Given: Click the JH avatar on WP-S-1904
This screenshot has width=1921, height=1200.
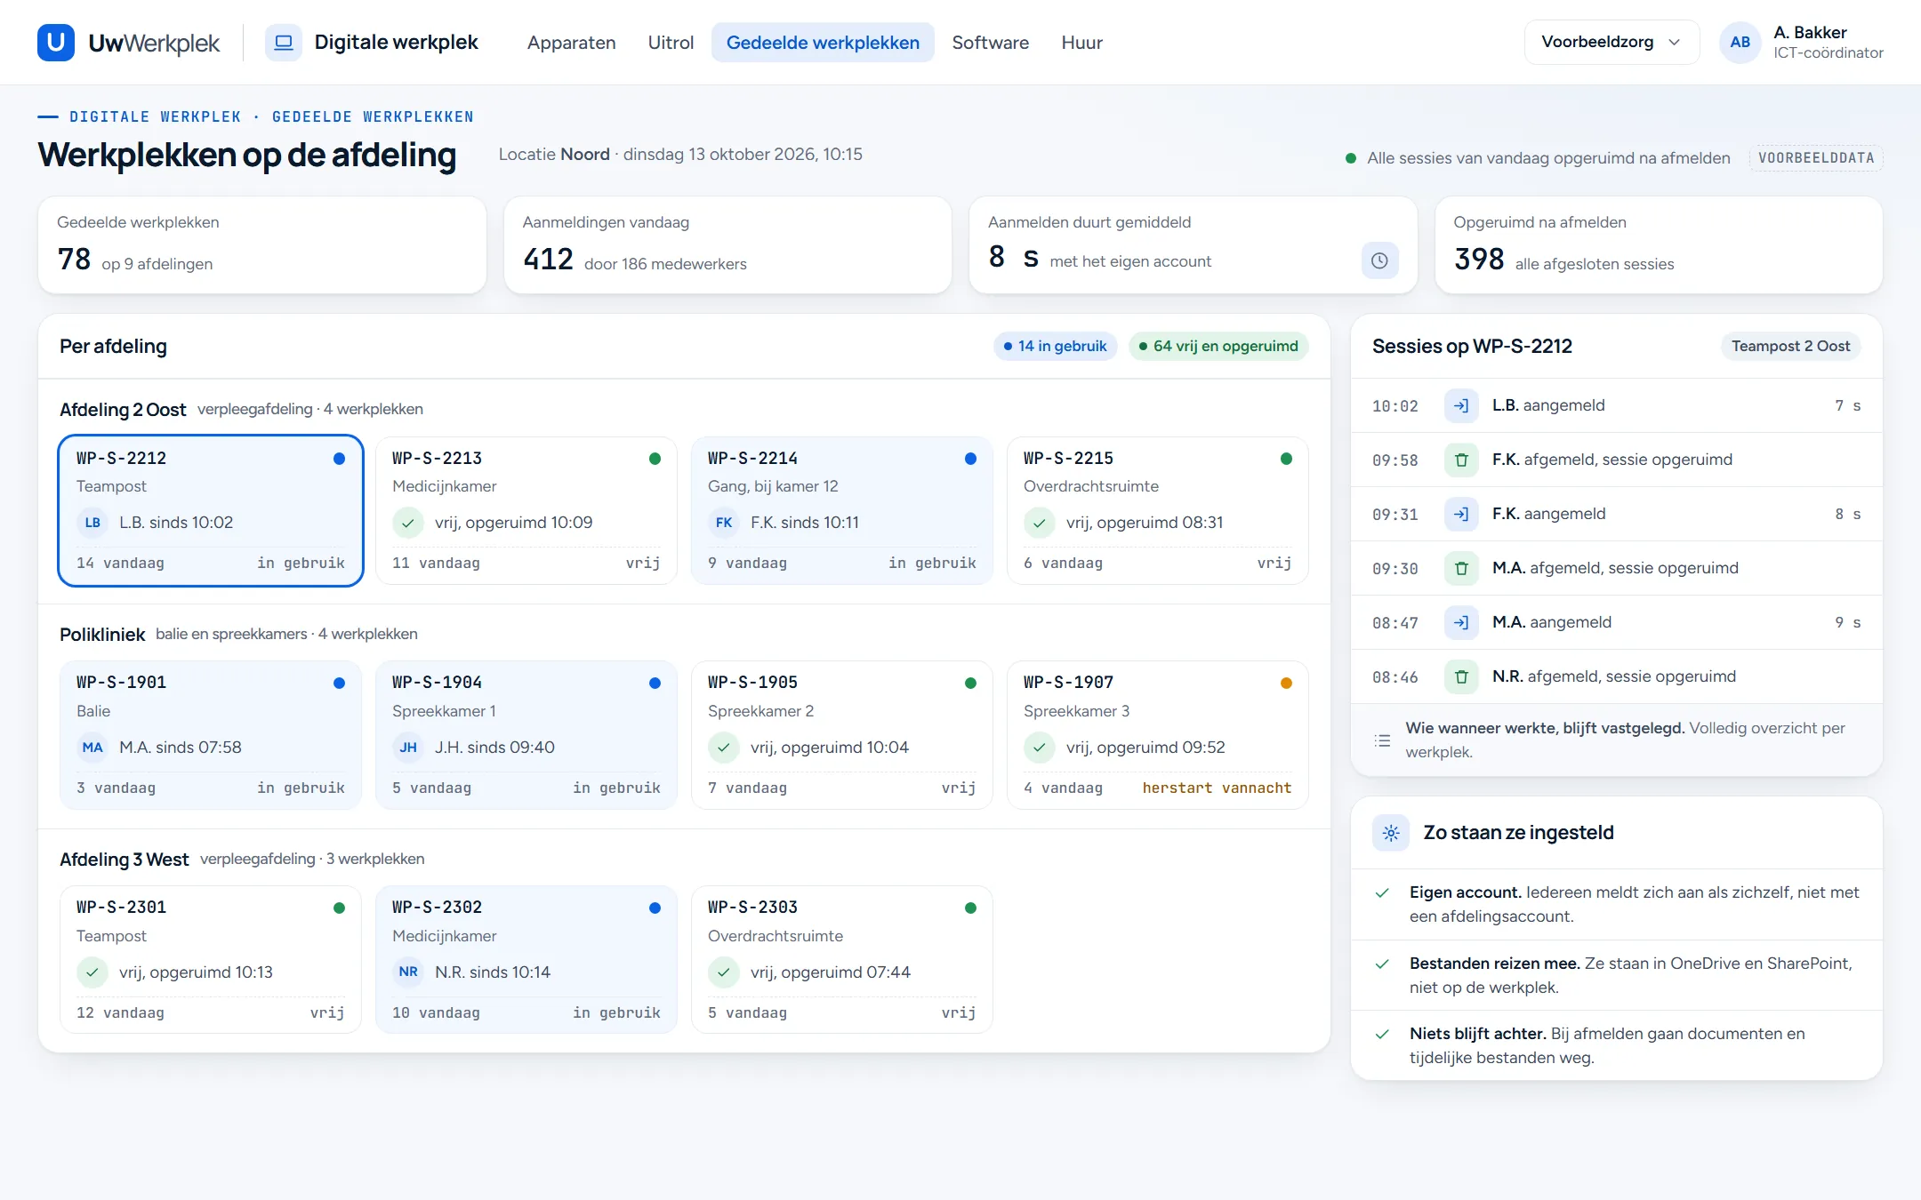Looking at the screenshot, I should 408,748.
